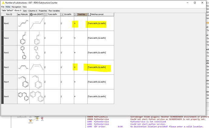Switch to the Properties tab
Image resolution: width=209 pixels, height=128 pixels.
click(x=43, y=11)
